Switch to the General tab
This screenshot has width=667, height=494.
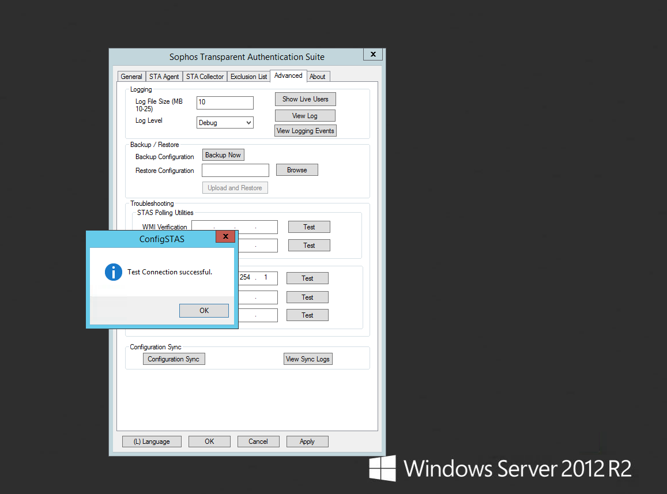[131, 77]
